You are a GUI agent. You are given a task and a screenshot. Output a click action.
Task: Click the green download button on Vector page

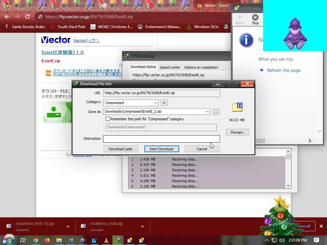tap(57, 113)
